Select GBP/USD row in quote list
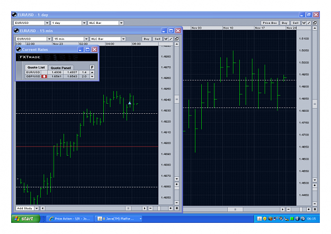The image size is (331, 234). [x=57, y=76]
